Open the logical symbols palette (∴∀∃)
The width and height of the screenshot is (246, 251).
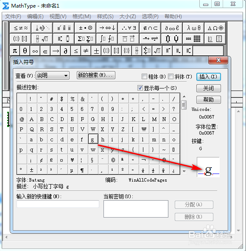pyautogui.click(x=129, y=28)
